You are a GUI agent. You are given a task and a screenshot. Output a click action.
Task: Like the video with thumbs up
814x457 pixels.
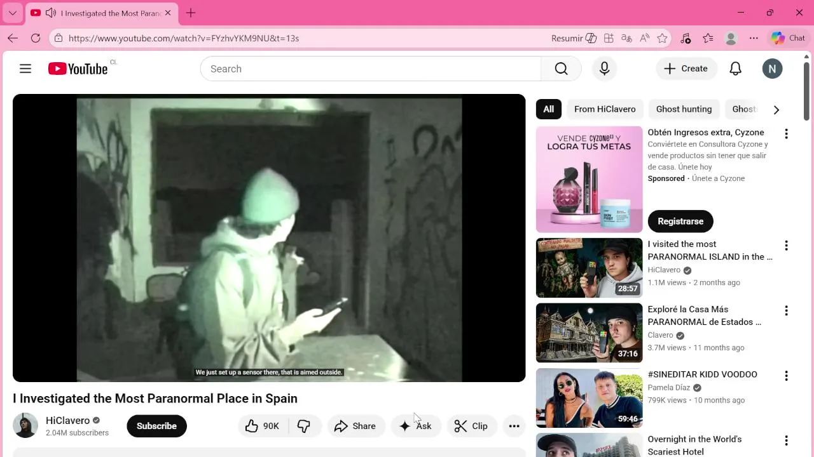pos(263,426)
